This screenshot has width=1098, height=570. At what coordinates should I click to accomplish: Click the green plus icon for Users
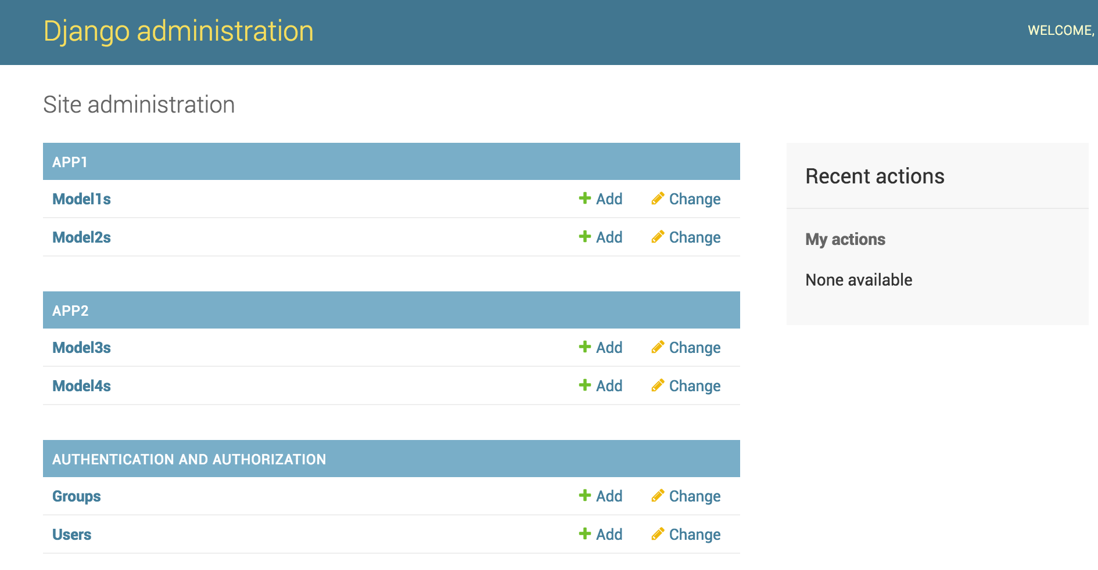point(584,534)
